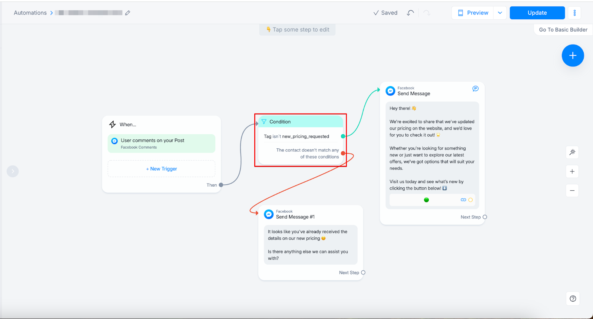Add a New Trigger
Viewport: 593px width, 319px height.
pos(162,169)
